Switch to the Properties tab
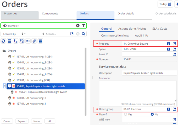The height and width of the screenshot is (125, 178). click(x=20, y=15)
